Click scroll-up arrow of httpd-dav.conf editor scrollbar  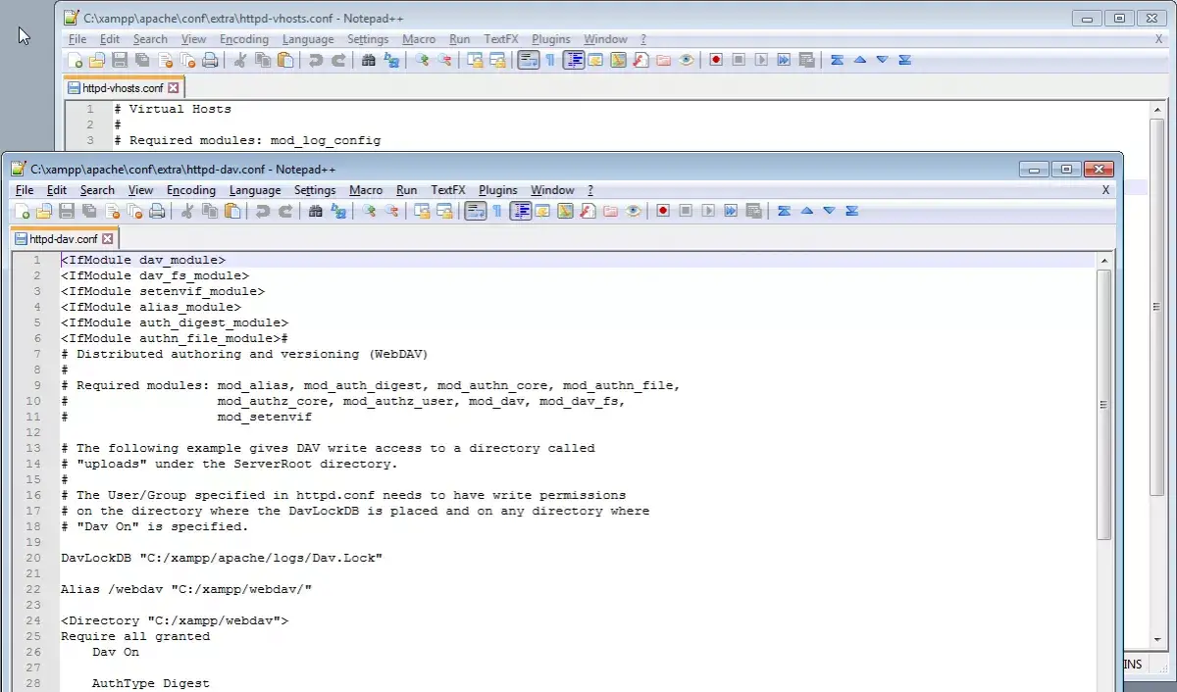pyautogui.click(x=1104, y=261)
